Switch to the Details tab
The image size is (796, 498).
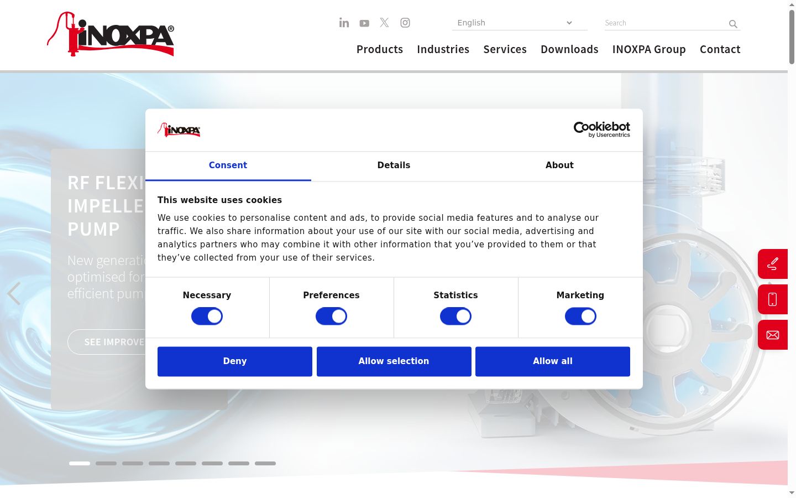(394, 165)
